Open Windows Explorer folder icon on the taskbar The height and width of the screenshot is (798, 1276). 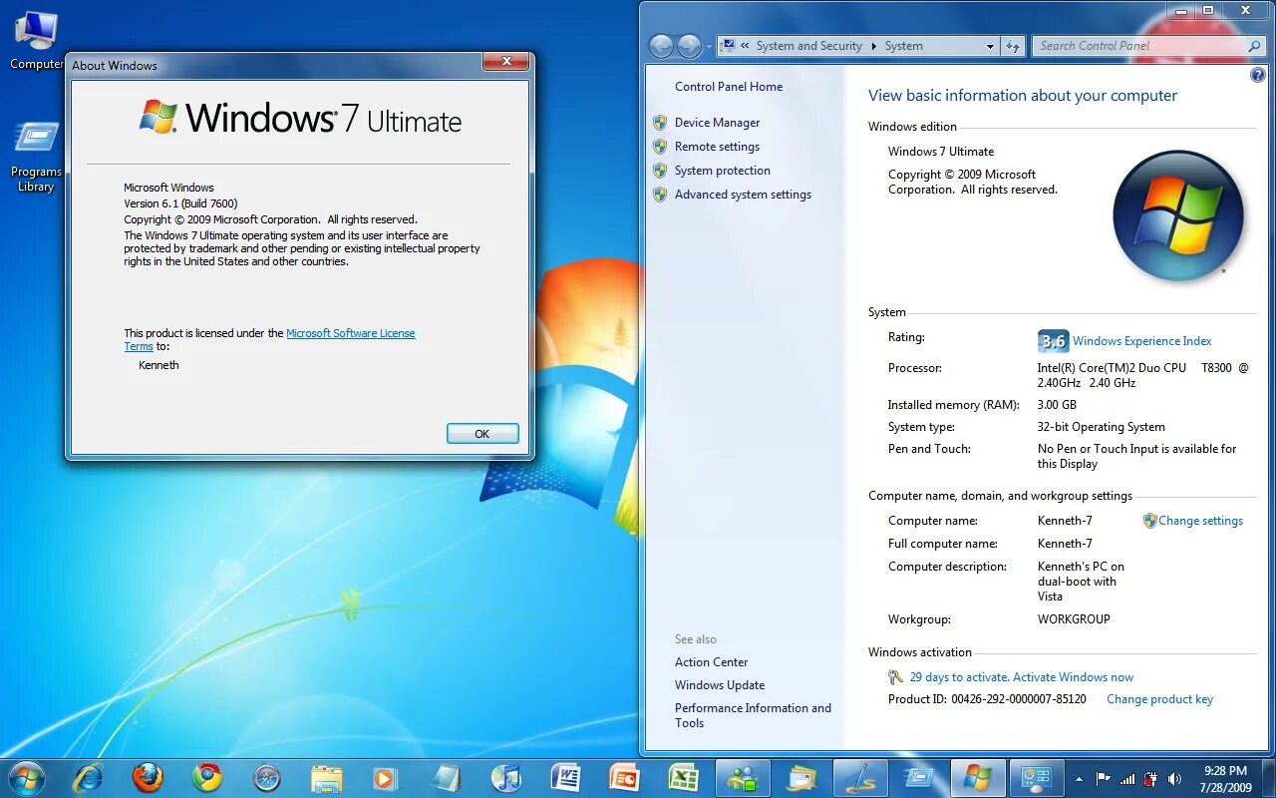(327, 777)
